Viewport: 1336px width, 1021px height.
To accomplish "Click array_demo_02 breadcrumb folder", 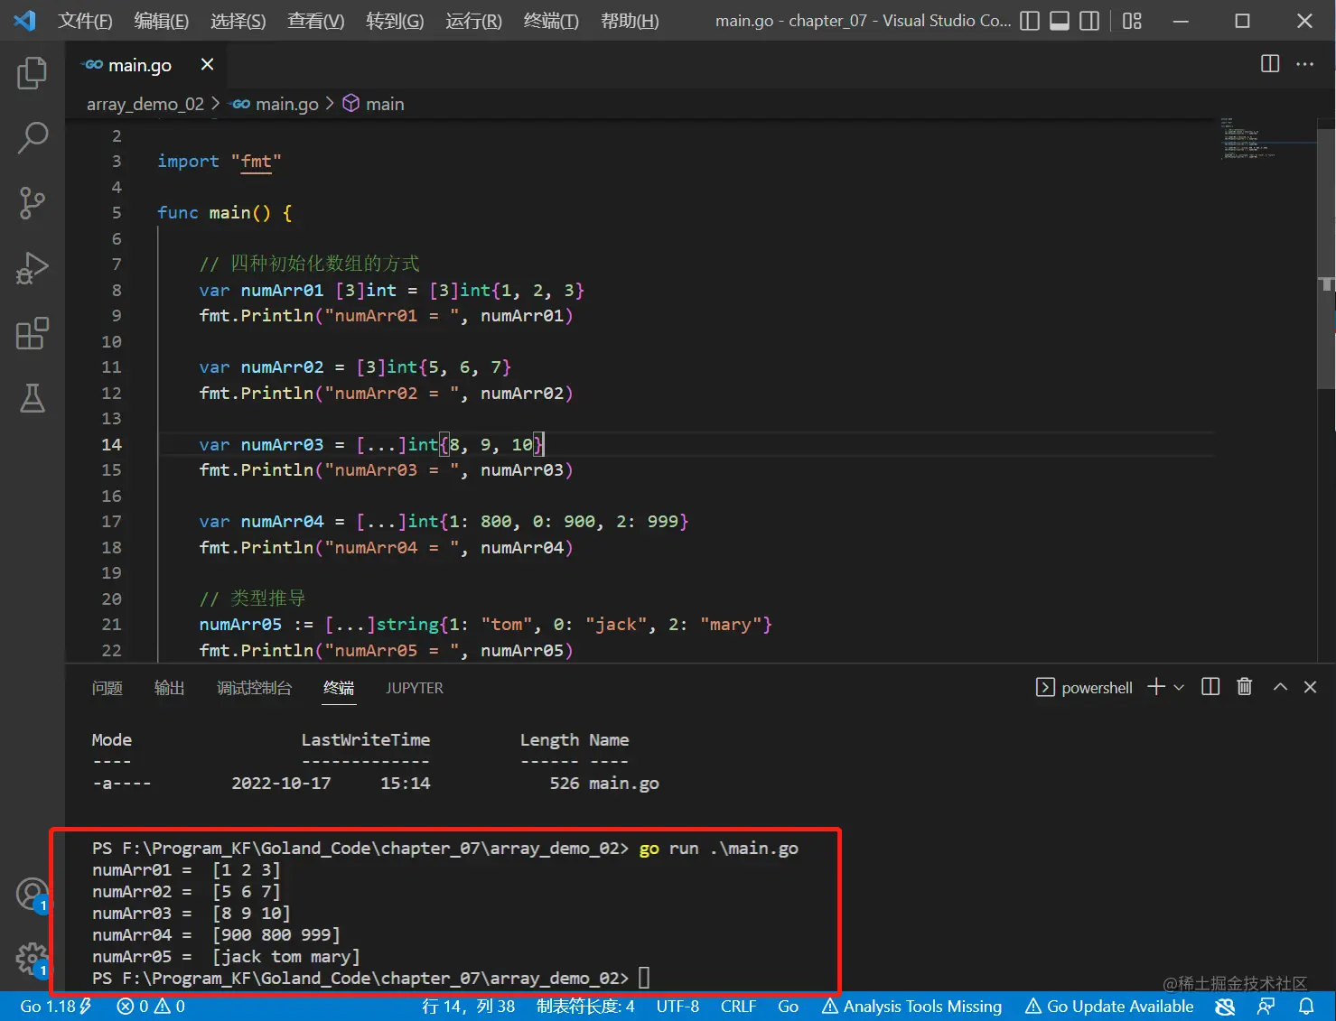I will click(x=145, y=104).
